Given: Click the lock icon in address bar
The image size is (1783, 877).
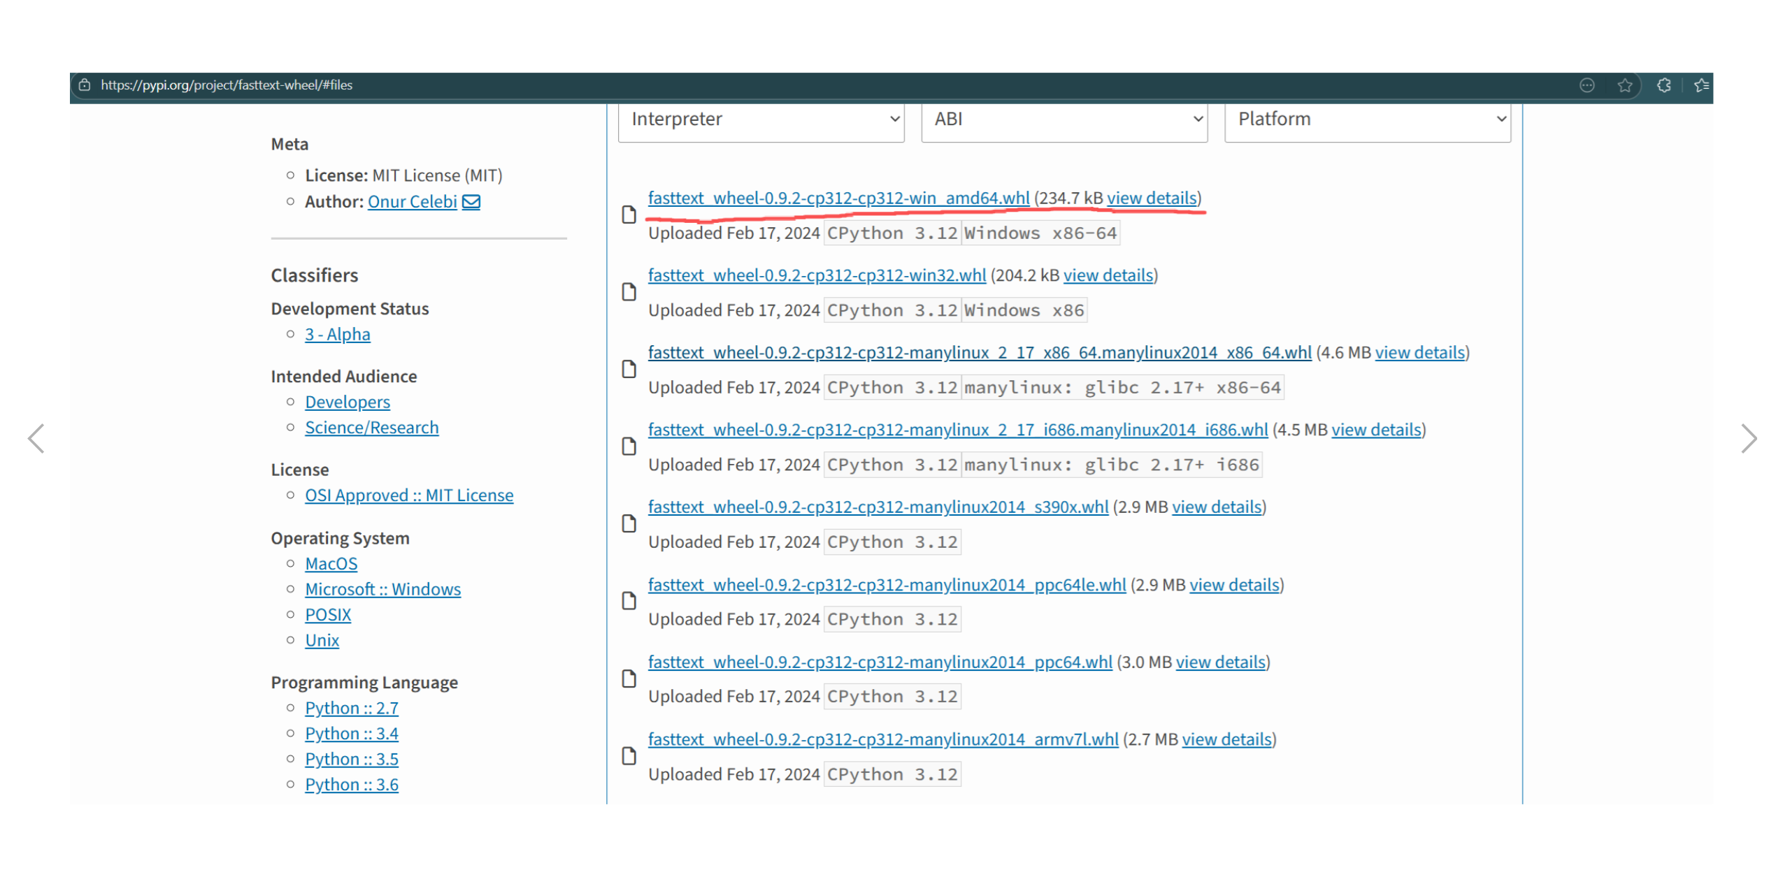Looking at the screenshot, I should click(x=85, y=85).
